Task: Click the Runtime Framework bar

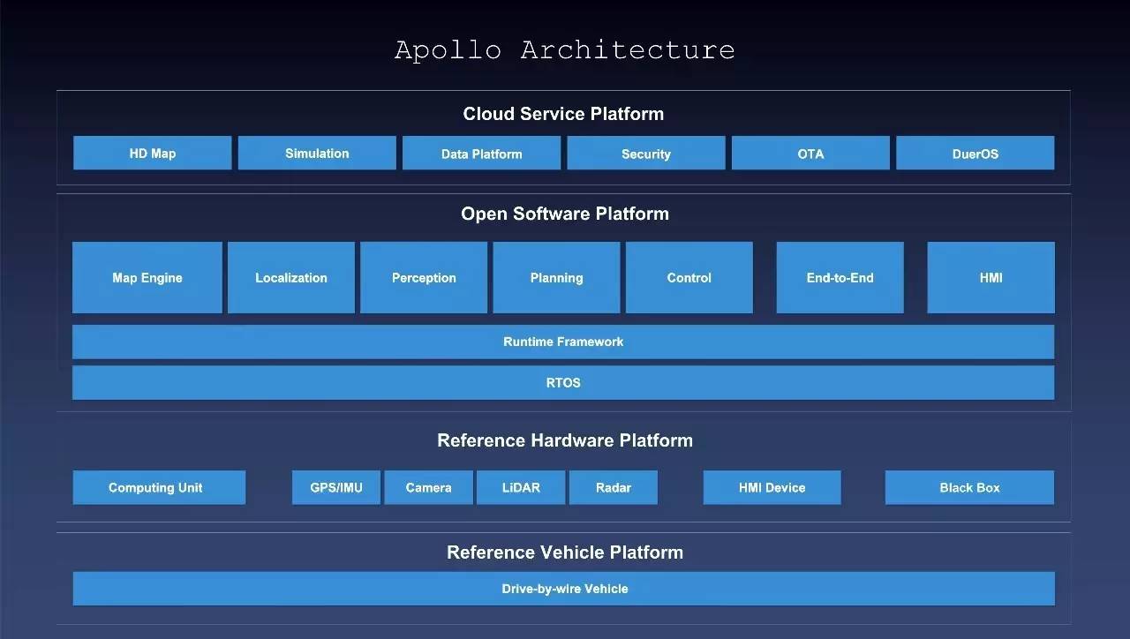Action: 563,342
